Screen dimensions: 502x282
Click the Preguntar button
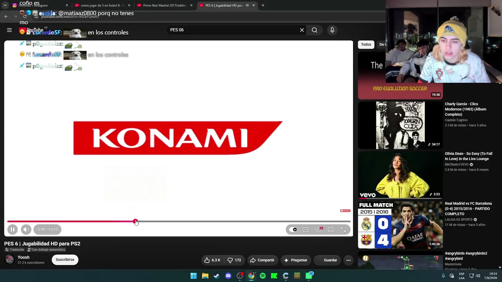295,260
